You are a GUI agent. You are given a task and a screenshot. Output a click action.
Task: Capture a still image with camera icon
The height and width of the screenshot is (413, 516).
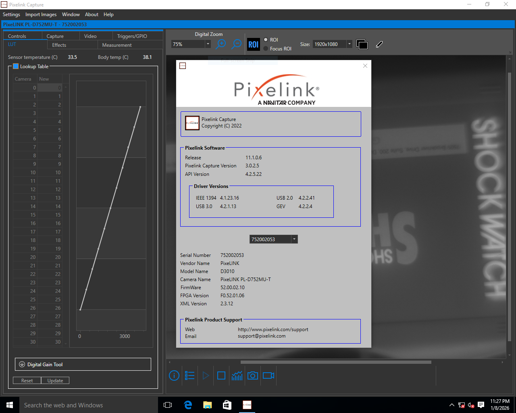click(253, 375)
